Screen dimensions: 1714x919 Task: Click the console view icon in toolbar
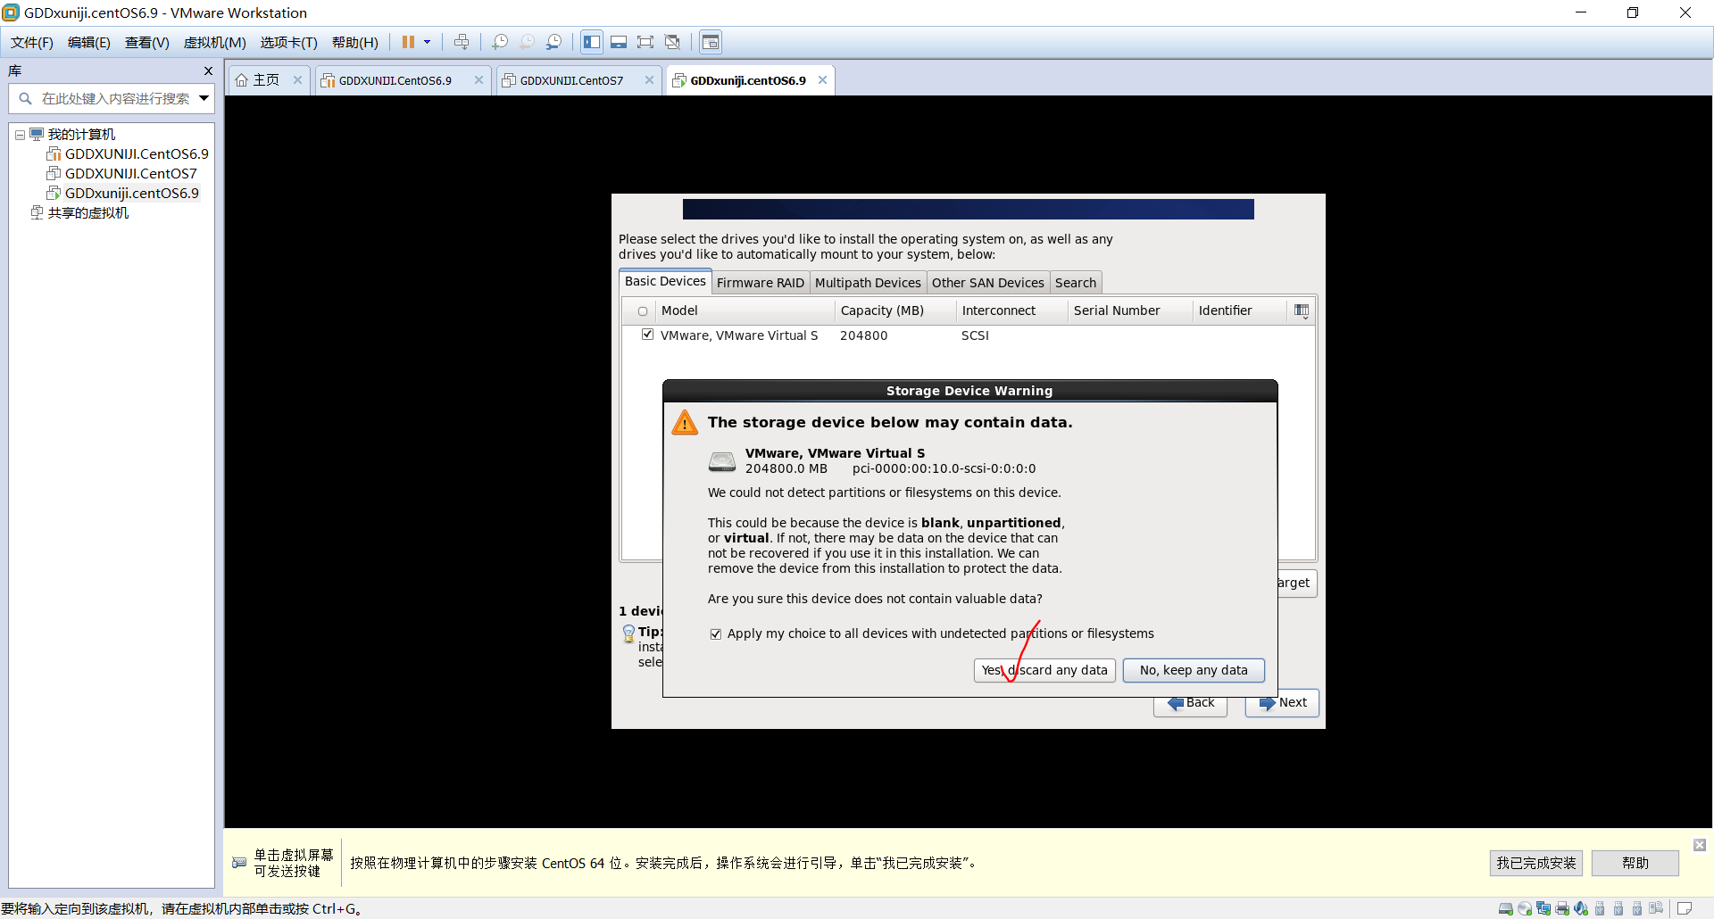pyautogui.click(x=711, y=42)
